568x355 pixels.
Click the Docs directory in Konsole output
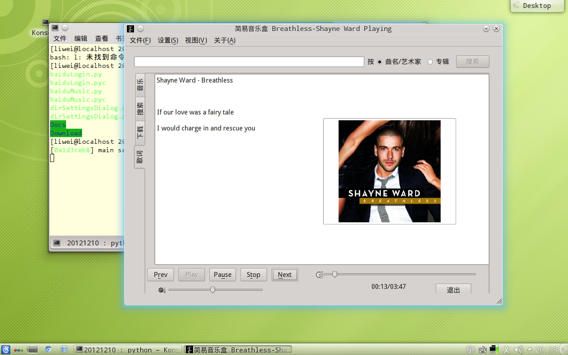pyautogui.click(x=58, y=125)
